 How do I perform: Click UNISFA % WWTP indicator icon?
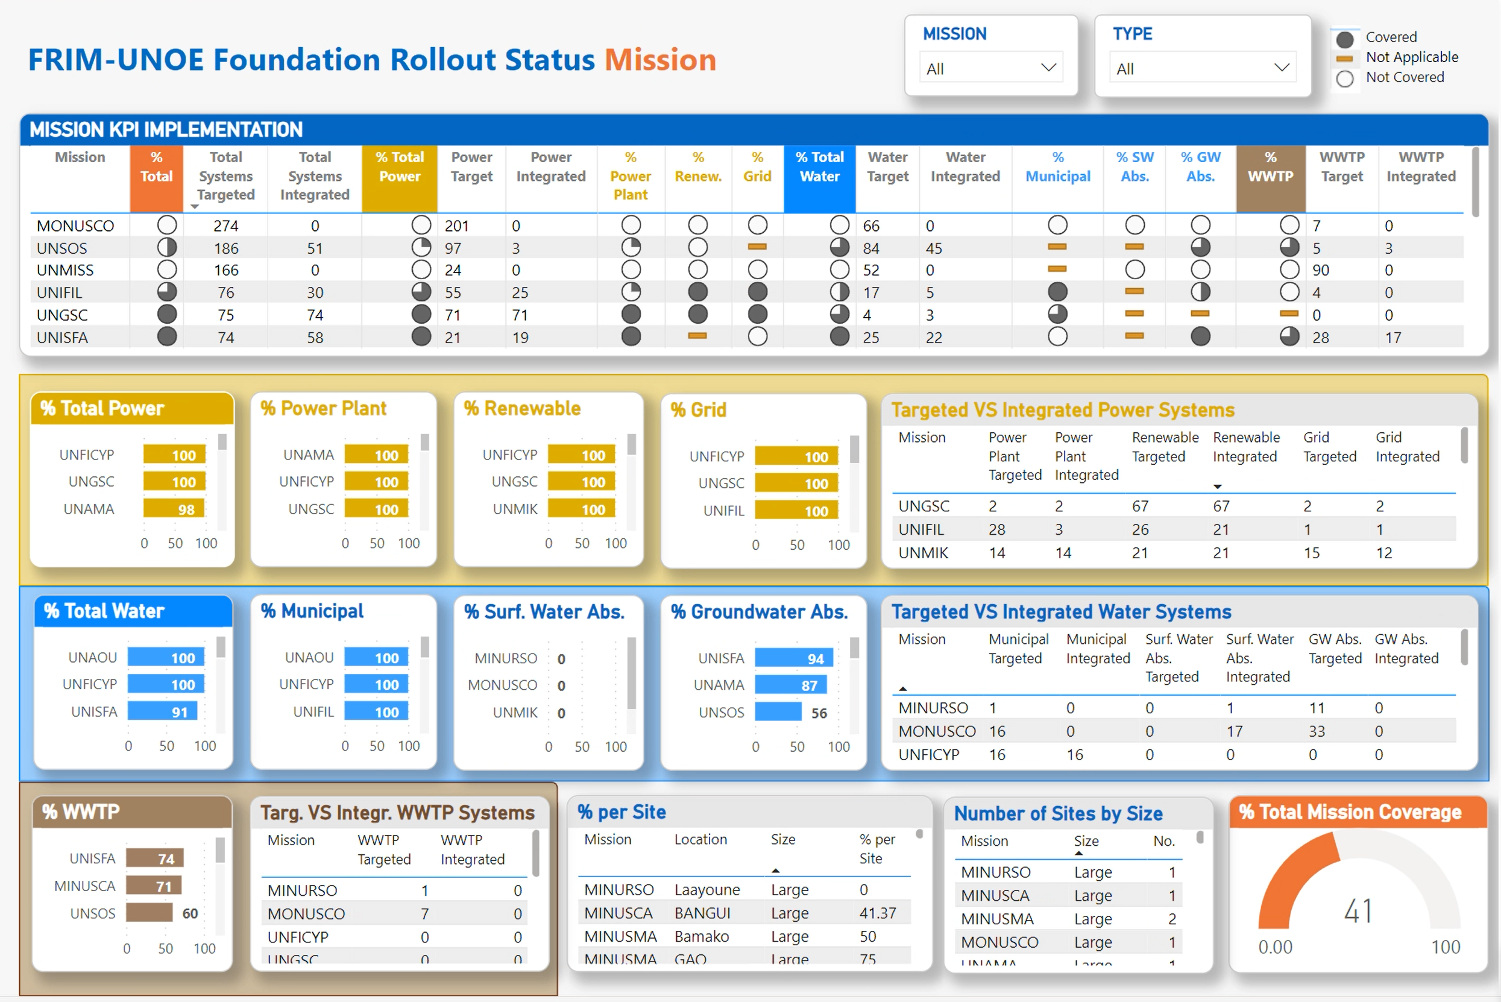tap(1289, 337)
